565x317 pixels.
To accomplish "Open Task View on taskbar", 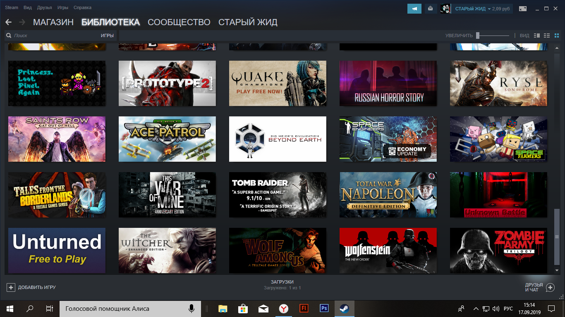I will (50, 308).
